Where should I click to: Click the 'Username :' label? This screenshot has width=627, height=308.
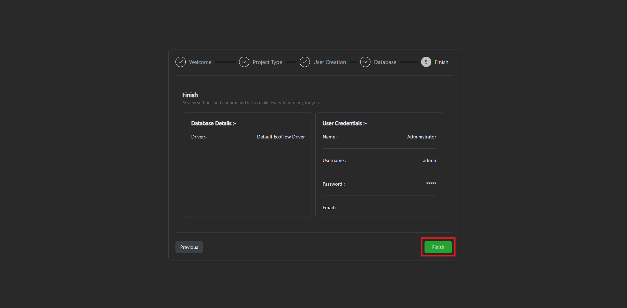pyautogui.click(x=335, y=160)
